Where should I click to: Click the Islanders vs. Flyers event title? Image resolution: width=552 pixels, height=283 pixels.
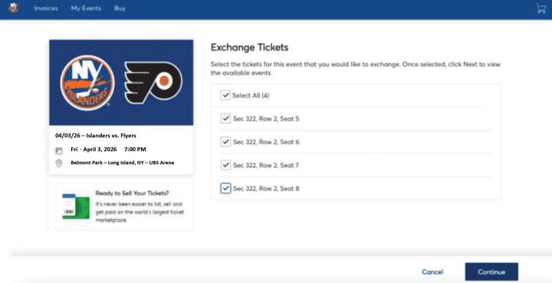95,136
